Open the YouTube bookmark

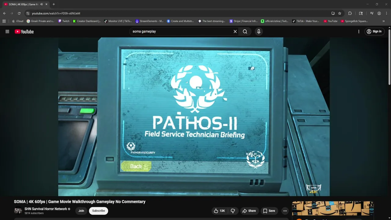click(331, 21)
